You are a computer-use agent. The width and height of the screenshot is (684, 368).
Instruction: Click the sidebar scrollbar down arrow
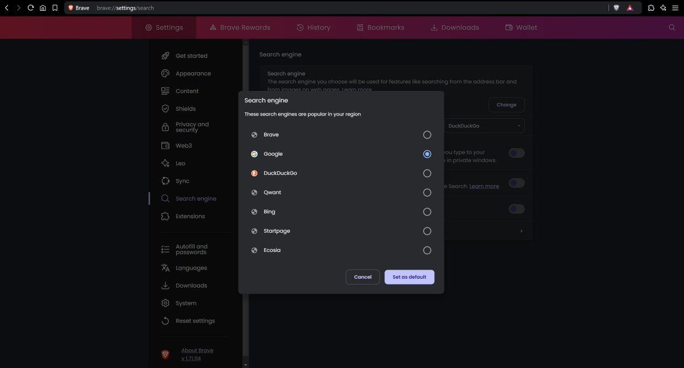(246, 364)
